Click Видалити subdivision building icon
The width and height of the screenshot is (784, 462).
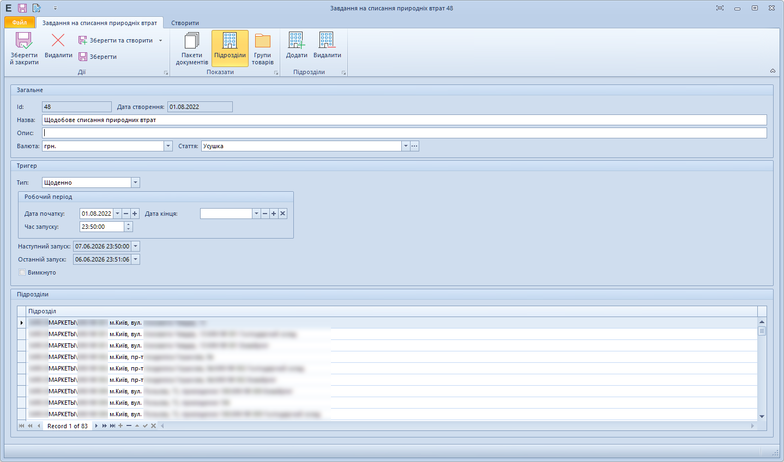click(327, 45)
